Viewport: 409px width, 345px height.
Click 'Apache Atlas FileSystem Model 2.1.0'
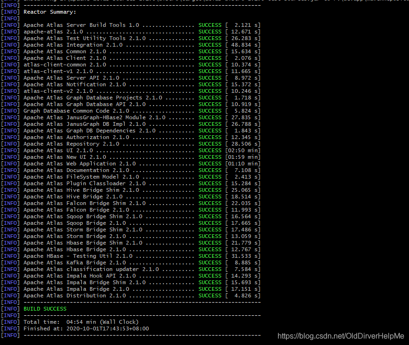click(x=81, y=177)
